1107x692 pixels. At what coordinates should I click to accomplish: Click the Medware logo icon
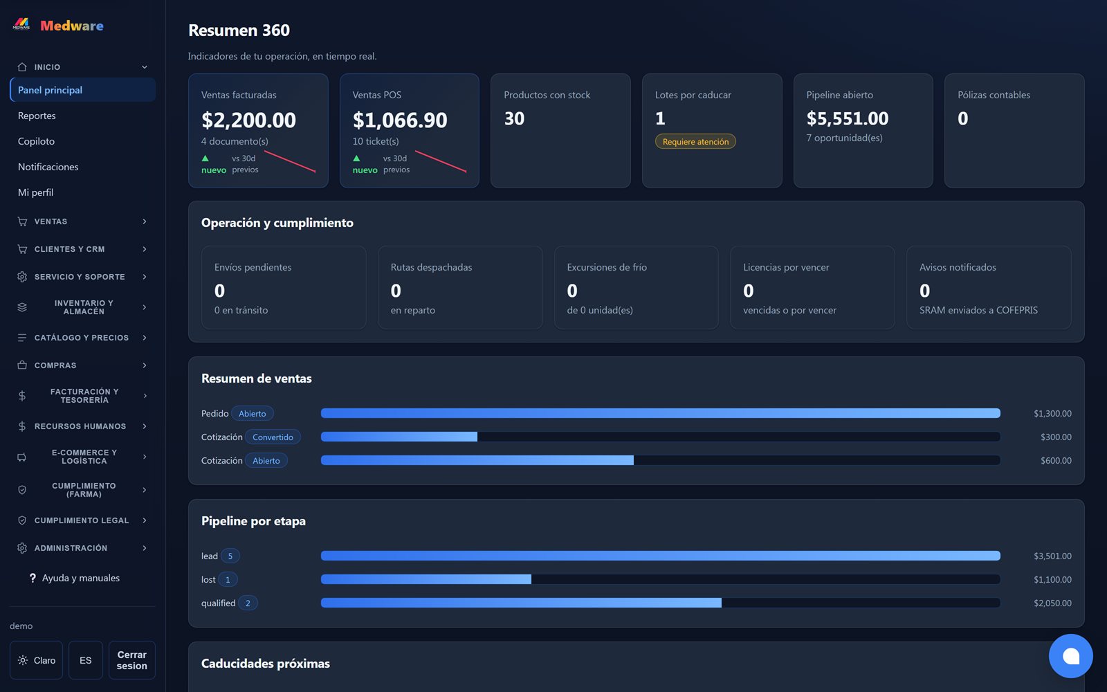tap(21, 25)
